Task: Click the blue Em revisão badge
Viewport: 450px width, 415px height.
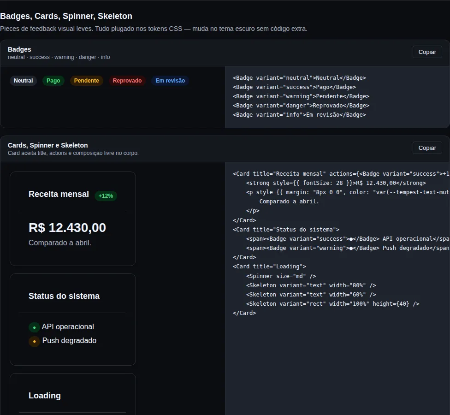Action: tap(170, 81)
